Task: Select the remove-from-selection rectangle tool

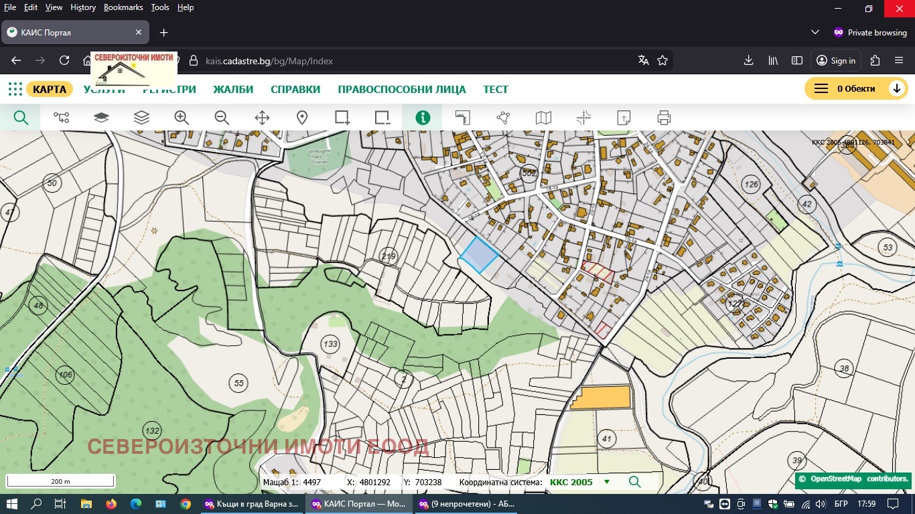Action: [x=382, y=118]
